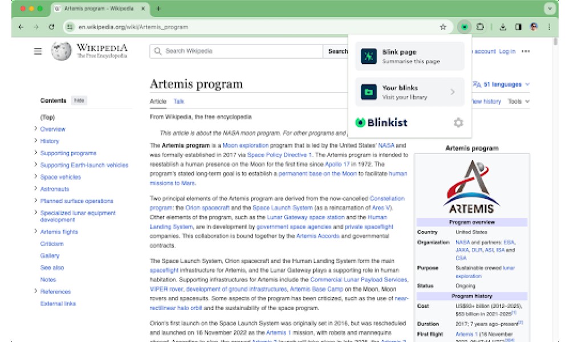Image resolution: width=570 pixels, height=342 pixels.
Task: Click the Your blinks library icon
Action: tap(369, 92)
